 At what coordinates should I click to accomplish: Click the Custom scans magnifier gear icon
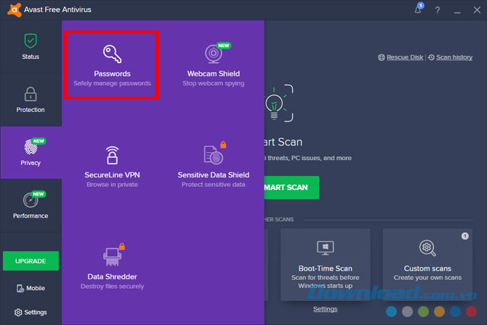pos(427,248)
